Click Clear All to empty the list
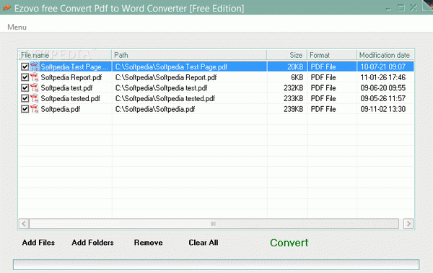 coord(204,243)
